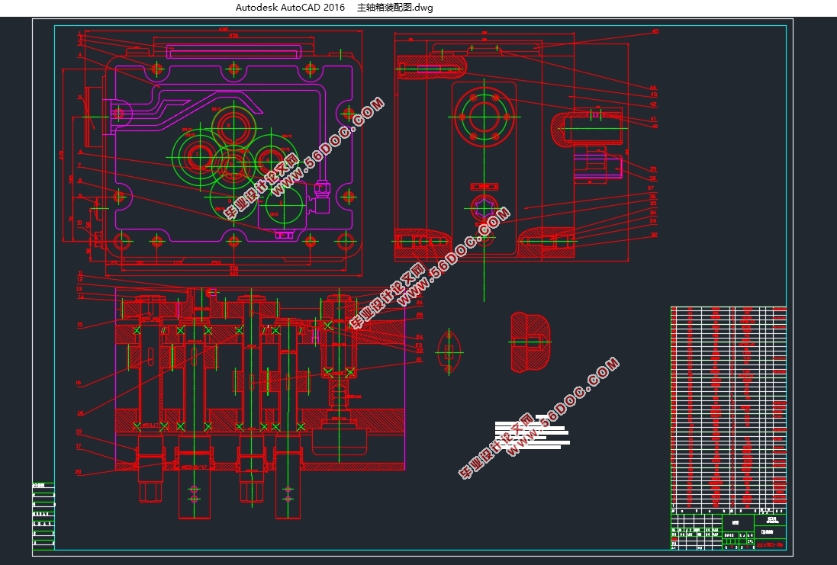Screen dimensions: 837x565
Task: Select part callout number 14
Action: pos(81,297)
